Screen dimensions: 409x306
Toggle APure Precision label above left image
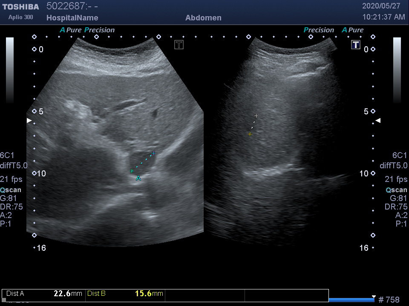coord(87,30)
